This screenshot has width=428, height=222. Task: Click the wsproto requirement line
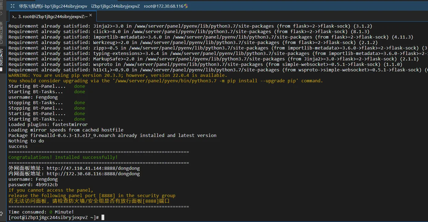(x=205, y=64)
